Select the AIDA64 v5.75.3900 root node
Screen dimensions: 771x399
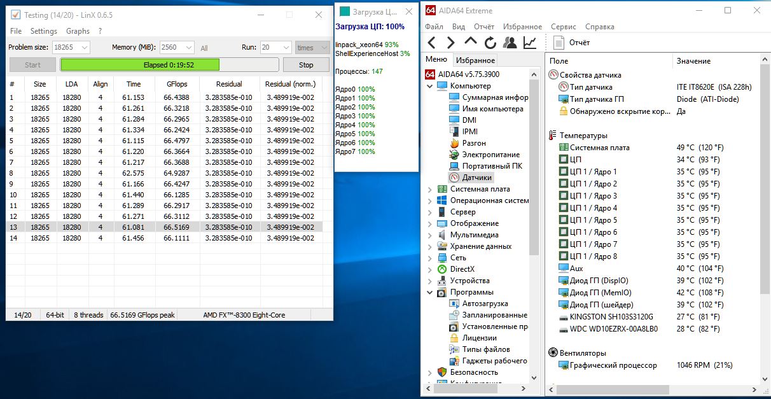462,74
